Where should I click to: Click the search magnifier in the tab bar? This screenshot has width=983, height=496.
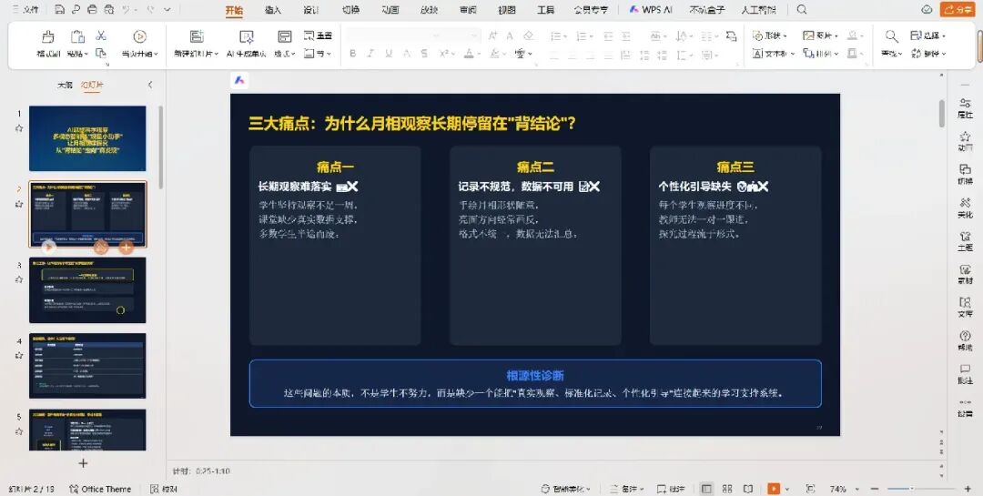[x=802, y=9]
